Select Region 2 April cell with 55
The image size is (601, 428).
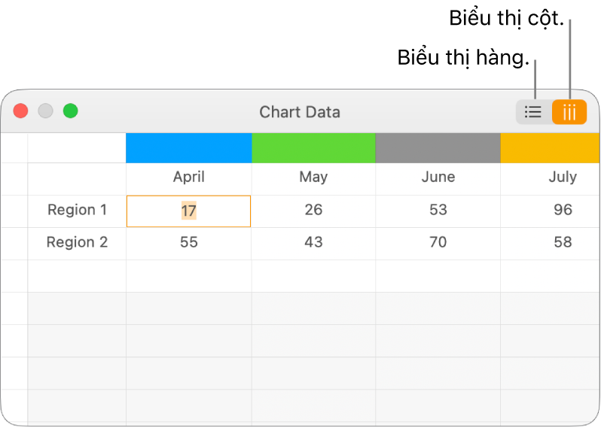(188, 243)
